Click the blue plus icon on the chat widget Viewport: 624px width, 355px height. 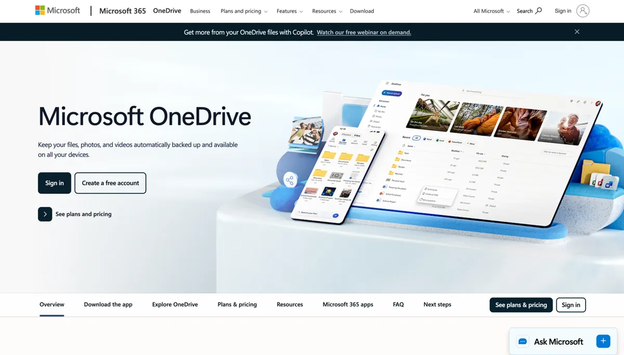coord(603,341)
